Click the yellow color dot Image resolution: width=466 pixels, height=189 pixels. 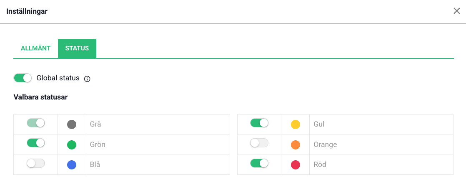296,124
